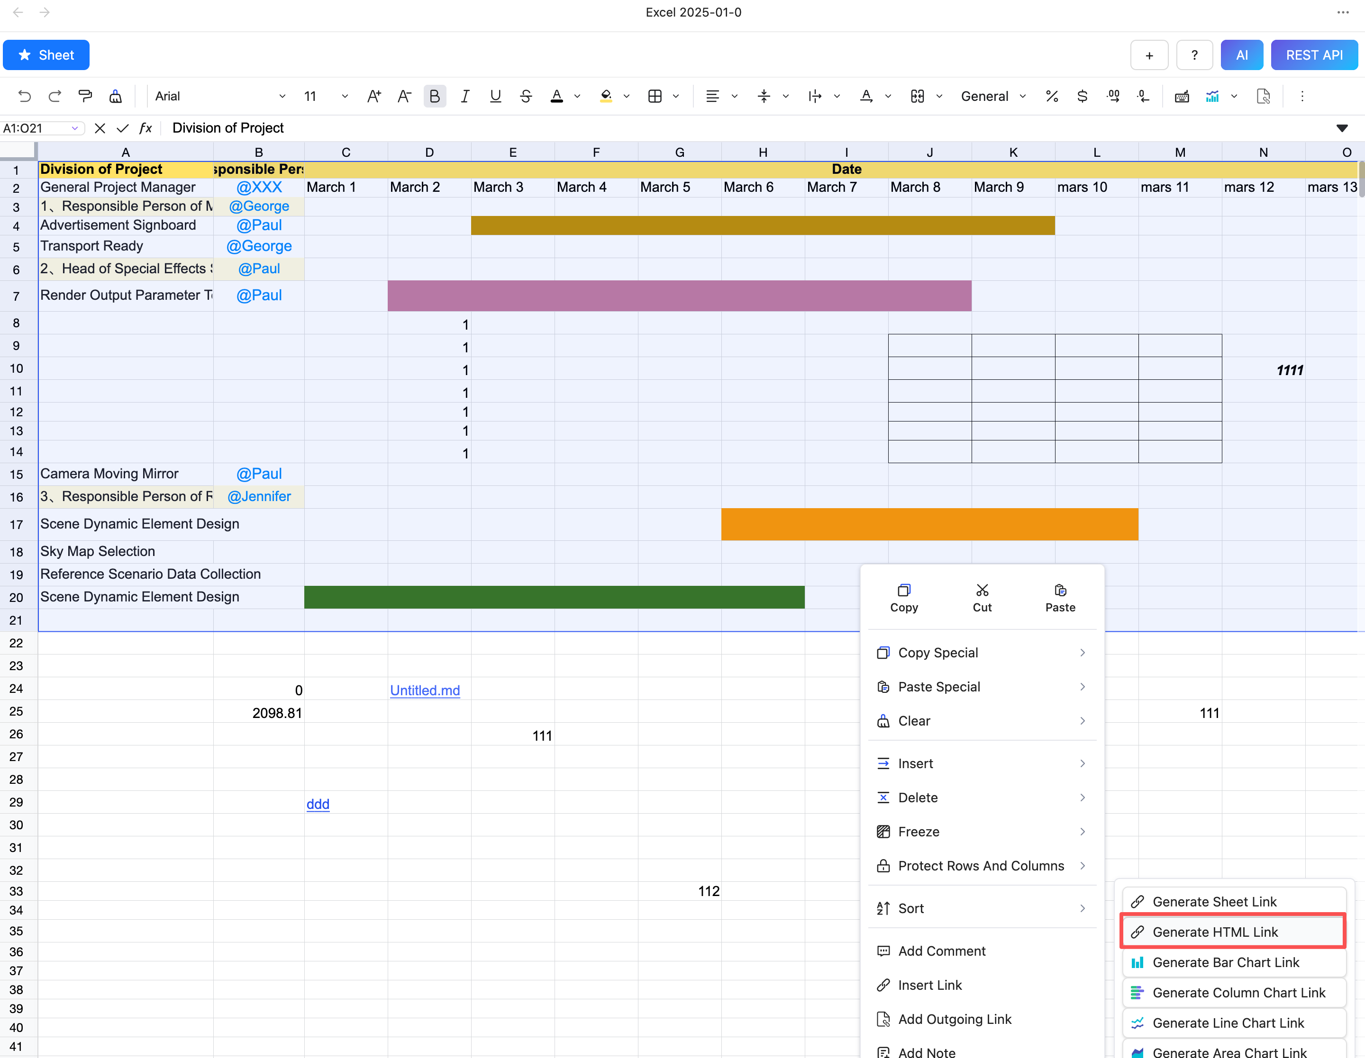Click the merge cells icon

point(918,96)
